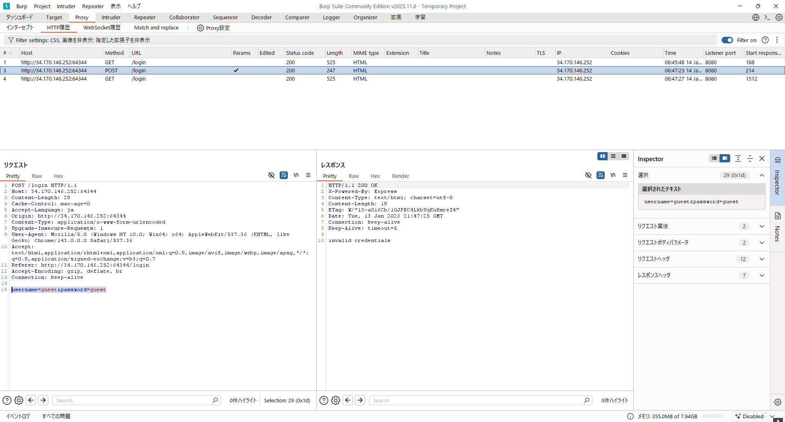This screenshot has width=785, height=422.
Task: Open Proxy設定 settings button
Action: tap(213, 28)
